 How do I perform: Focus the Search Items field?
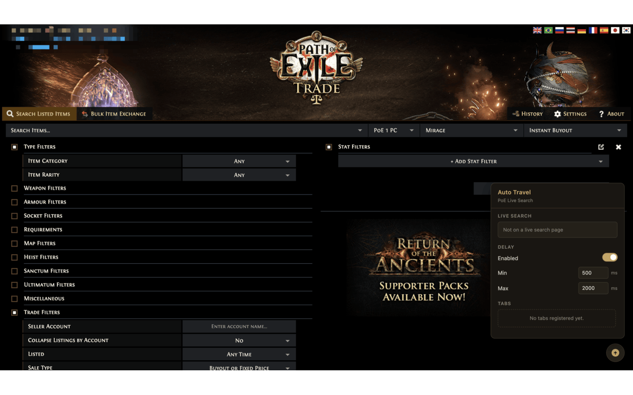(186, 130)
